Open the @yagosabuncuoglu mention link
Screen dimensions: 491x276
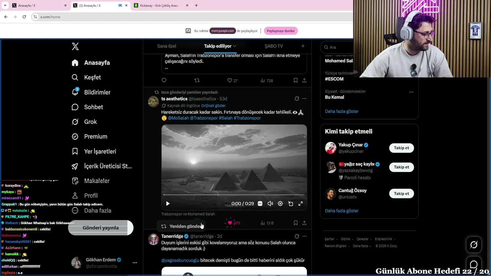pyautogui.click(x=180, y=260)
